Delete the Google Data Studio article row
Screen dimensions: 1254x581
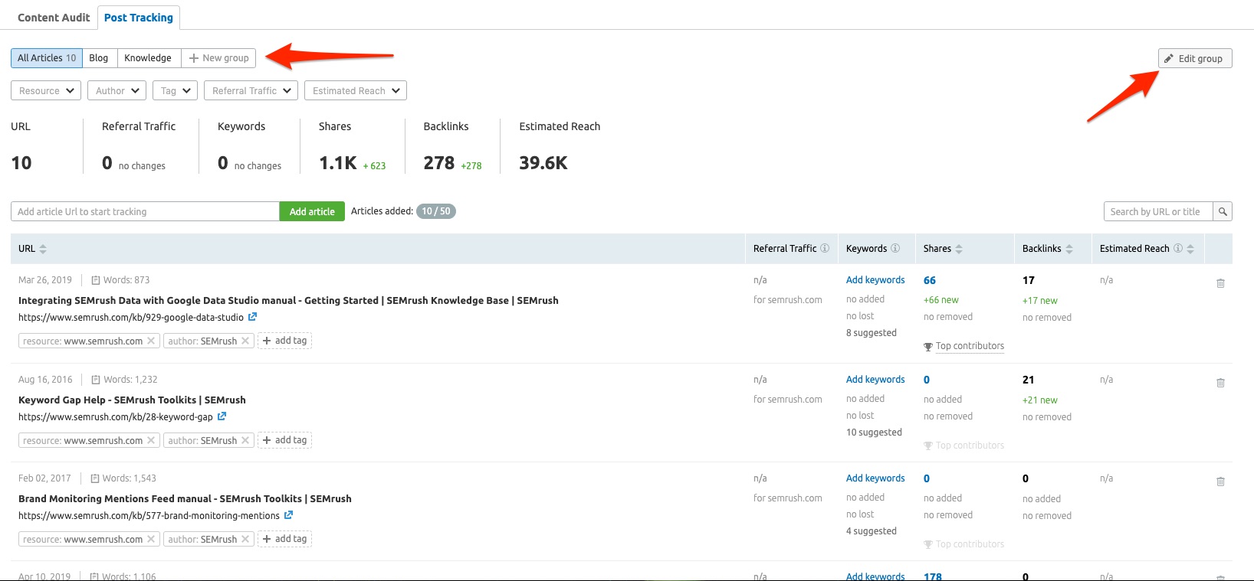(x=1220, y=283)
